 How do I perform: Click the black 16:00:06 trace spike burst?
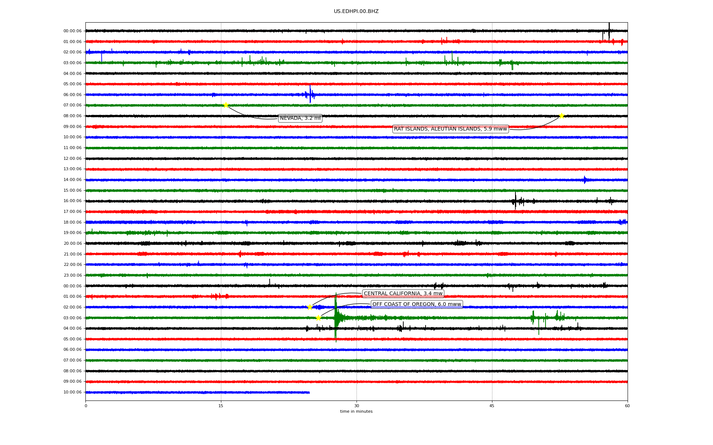(x=515, y=201)
